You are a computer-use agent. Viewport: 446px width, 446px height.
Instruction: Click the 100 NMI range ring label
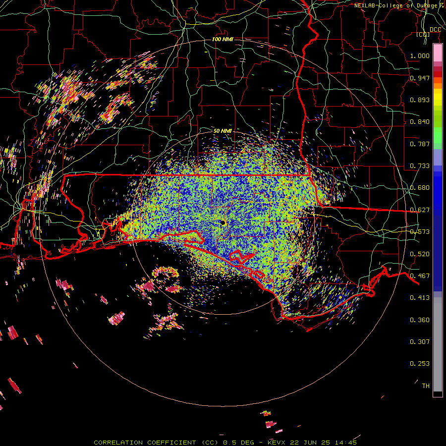pos(223,39)
